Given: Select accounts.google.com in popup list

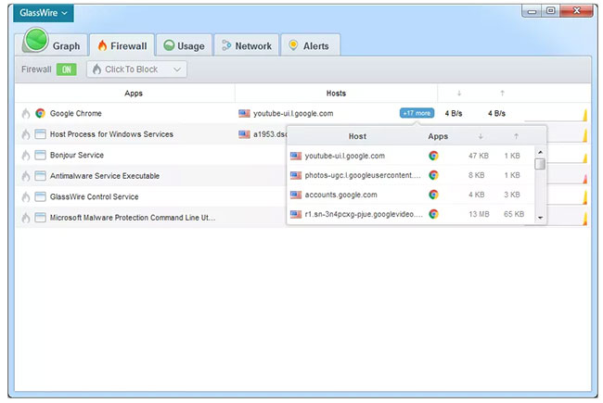Looking at the screenshot, I should coord(340,195).
